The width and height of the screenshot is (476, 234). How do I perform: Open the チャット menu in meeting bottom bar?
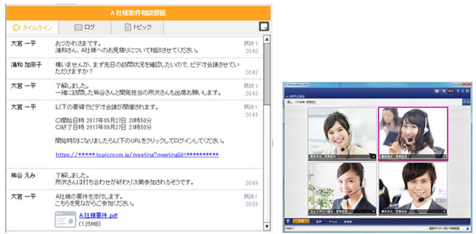pyautogui.click(x=333, y=222)
